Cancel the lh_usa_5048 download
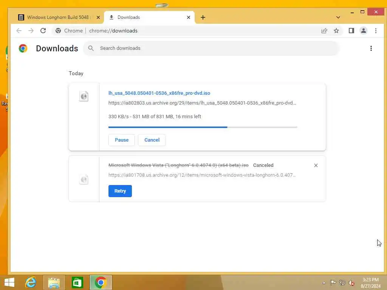This screenshot has height=290, width=387. pos(152,140)
